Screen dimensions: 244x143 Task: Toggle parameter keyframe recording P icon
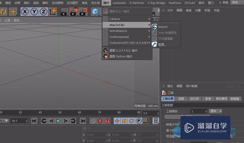pos(139,121)
